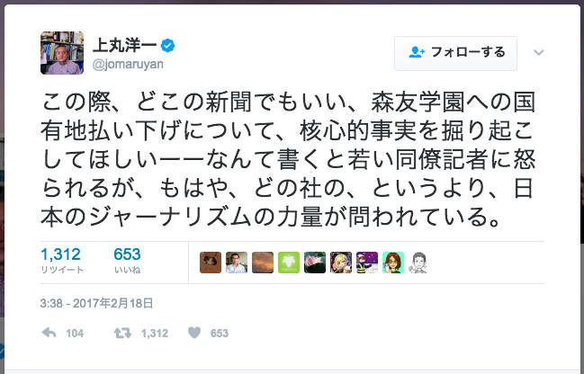The height and width of the screenshot is (374, 584).
Task: View the 1,312 リツイート list
Action: (x=61, y=262)
